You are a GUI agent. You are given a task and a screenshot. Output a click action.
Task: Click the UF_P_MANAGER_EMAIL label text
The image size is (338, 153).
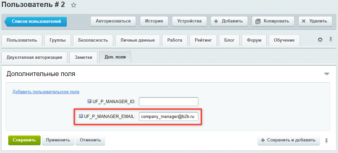click(110, 116)
